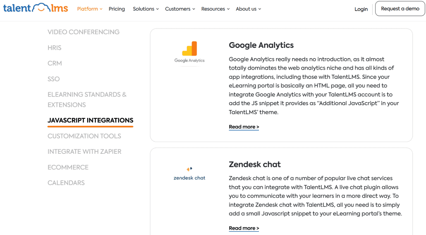This screenshot has height=235, width=426.
Task: Open the Resources dropdown menu
Action: click(215, 9)
